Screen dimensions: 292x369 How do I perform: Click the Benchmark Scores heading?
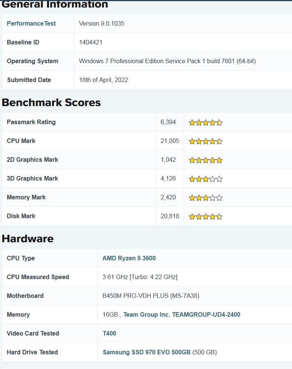(x=51, y=103)
